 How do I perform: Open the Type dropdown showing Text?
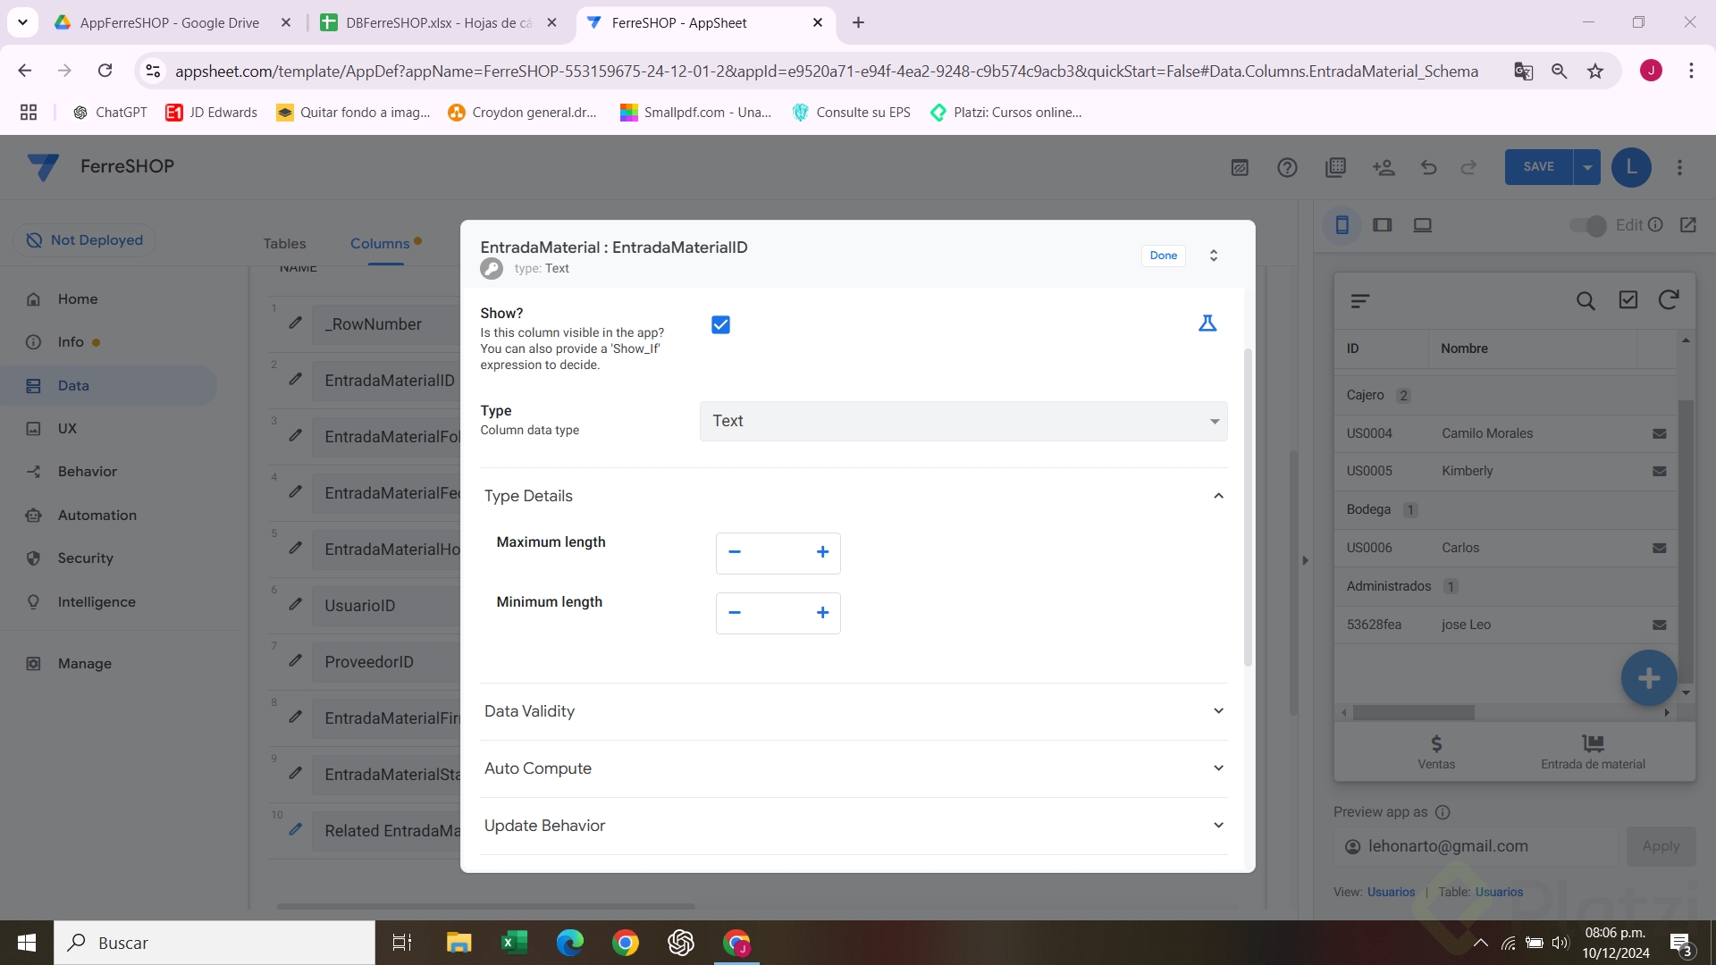963,421
